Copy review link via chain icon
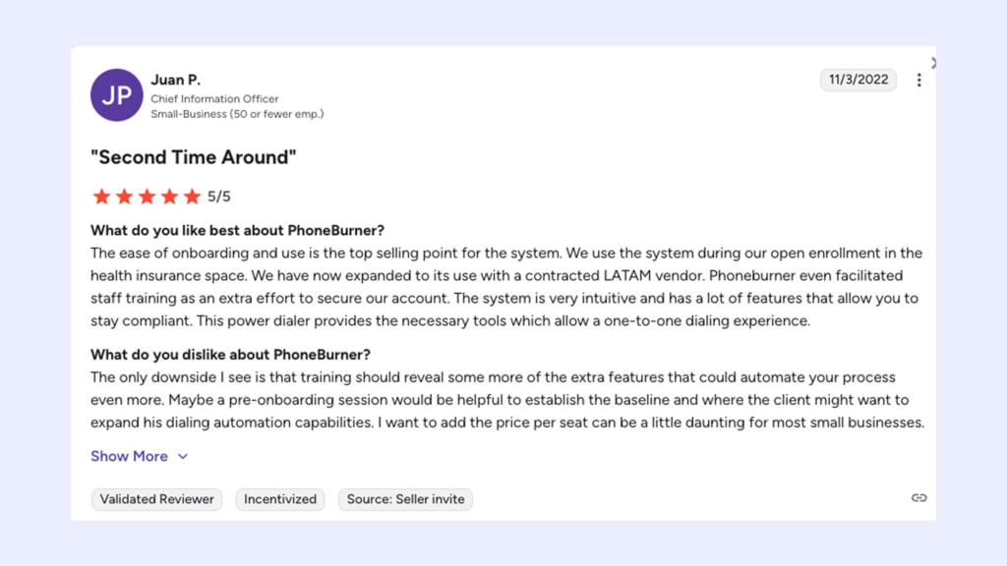The image size is (1007, 566). (x=919, y=498)
